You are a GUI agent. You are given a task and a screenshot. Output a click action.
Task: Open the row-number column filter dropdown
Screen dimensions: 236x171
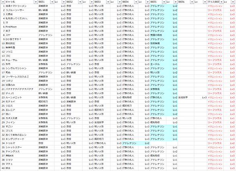pos(3,2)
